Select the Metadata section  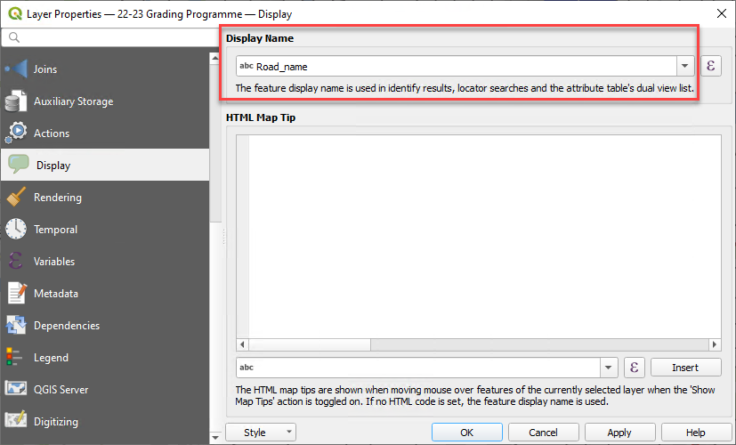click(55, 294)
